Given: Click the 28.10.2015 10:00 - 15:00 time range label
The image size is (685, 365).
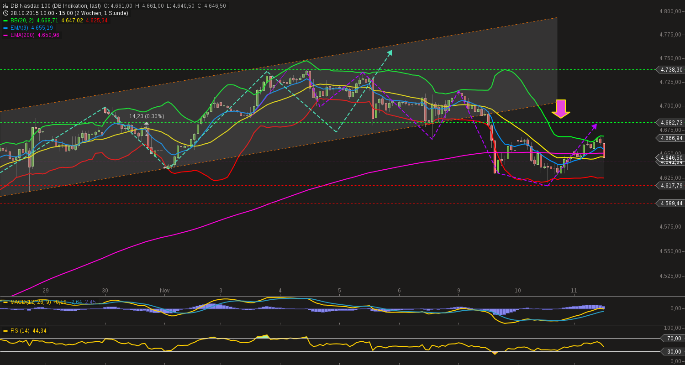Looking at the screenshot, I should (x=69, y=13).
